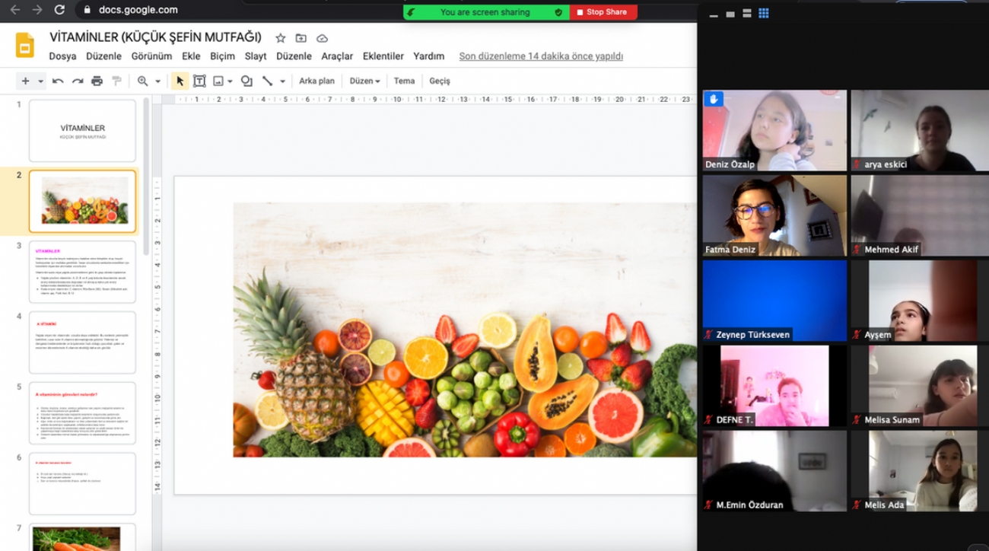Check the cloud save status icon
Screen dimensions: 989x551
click(x=322, y=38)
